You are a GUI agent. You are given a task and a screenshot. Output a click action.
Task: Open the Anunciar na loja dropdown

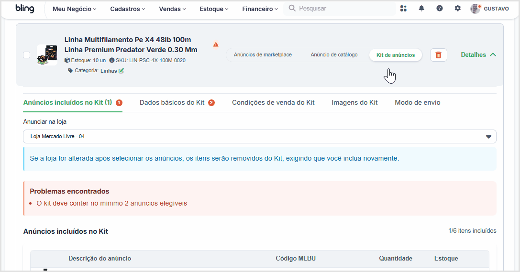[260, 137]
